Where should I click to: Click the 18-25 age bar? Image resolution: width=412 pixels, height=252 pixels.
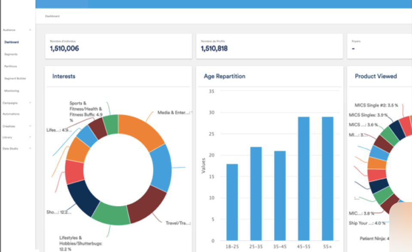click(232, 202)
